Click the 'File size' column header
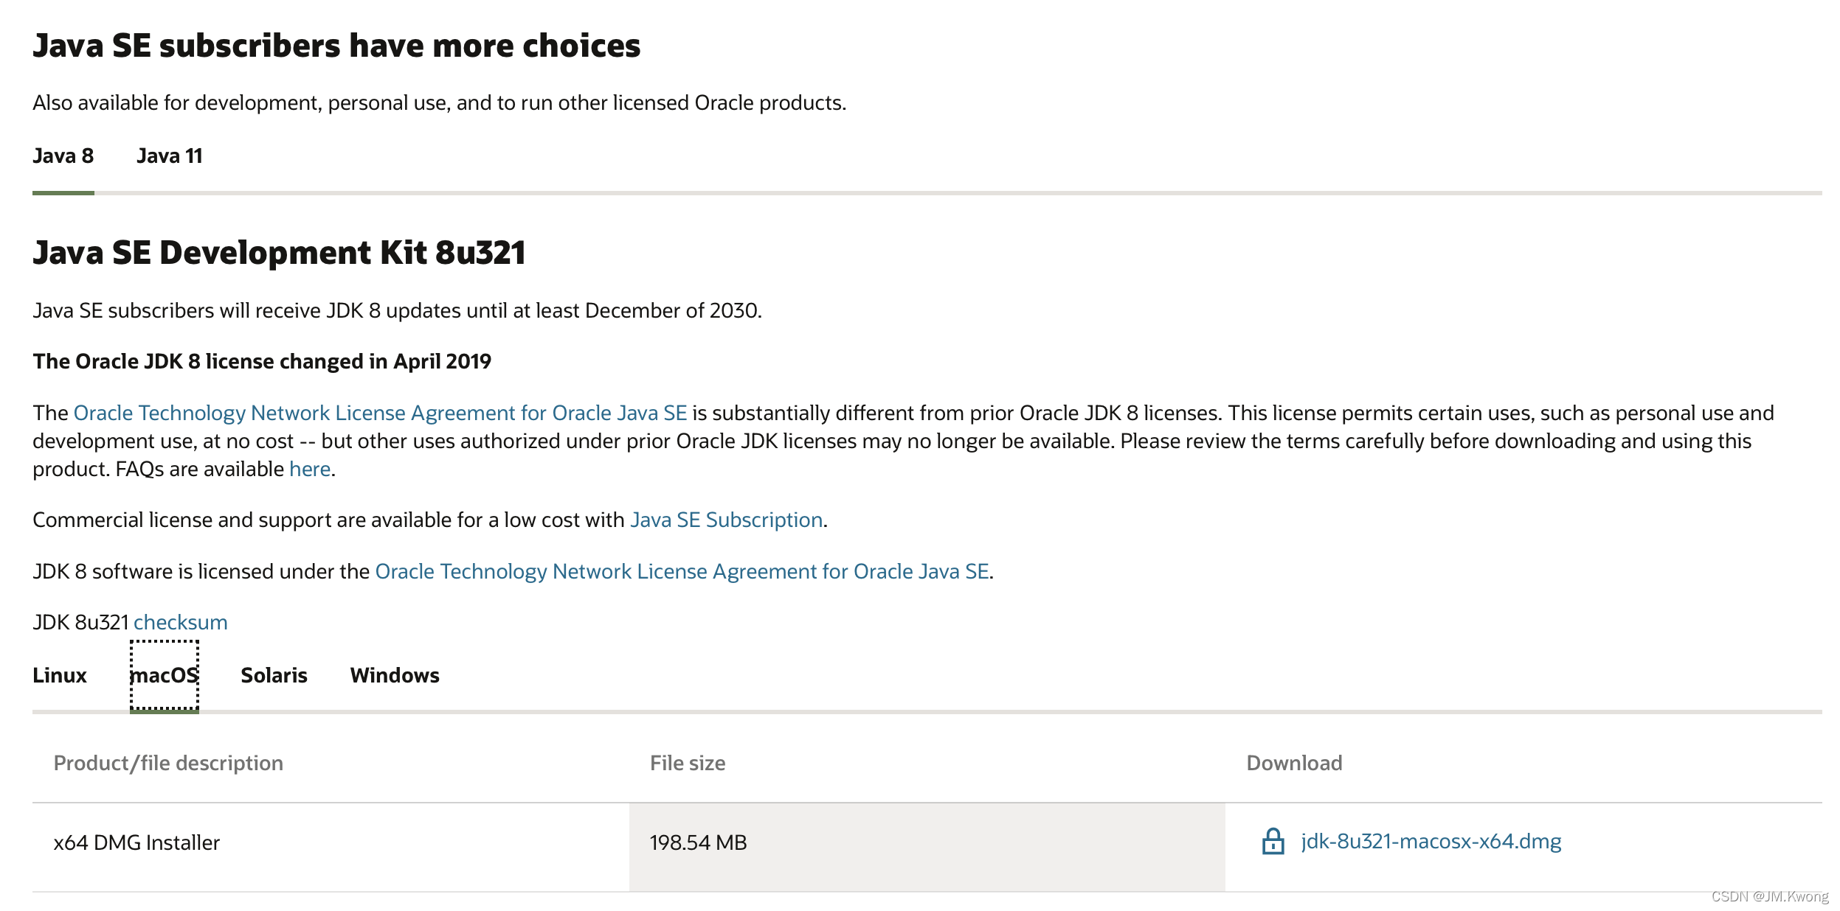1840x911 pixels. [687, 763]
